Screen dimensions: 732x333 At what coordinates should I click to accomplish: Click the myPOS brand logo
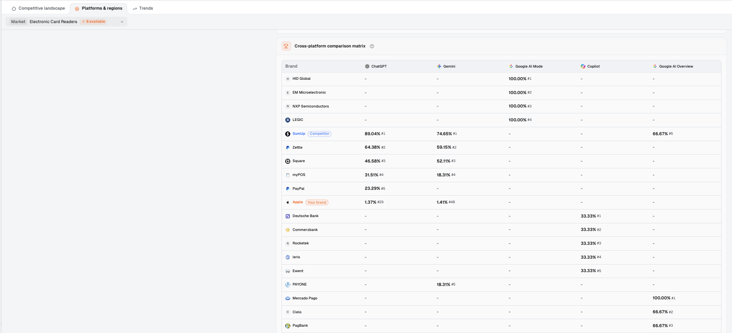(288, 175)
